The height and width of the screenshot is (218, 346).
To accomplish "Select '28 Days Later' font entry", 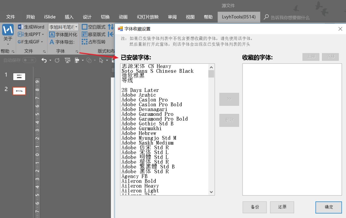I will click(x=140, y=90).
